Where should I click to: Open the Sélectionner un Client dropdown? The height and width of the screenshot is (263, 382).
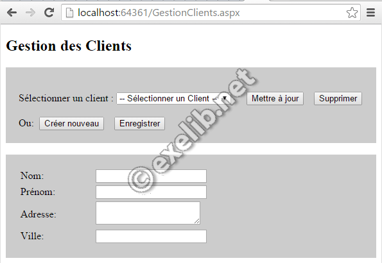point(173,99)
